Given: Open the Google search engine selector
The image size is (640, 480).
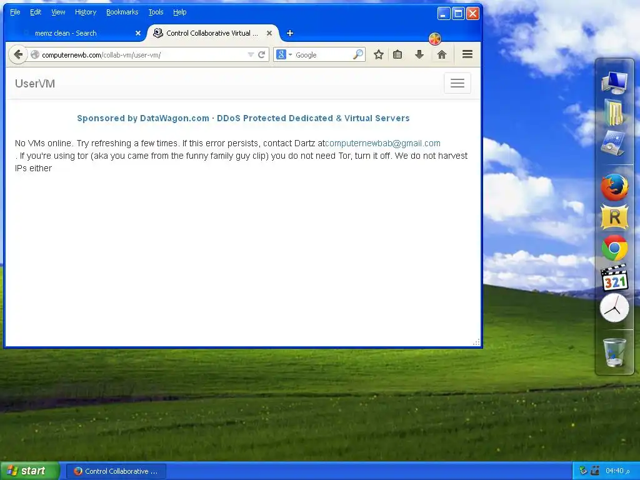Looking at the screenshot, I should tap(284, 54).
